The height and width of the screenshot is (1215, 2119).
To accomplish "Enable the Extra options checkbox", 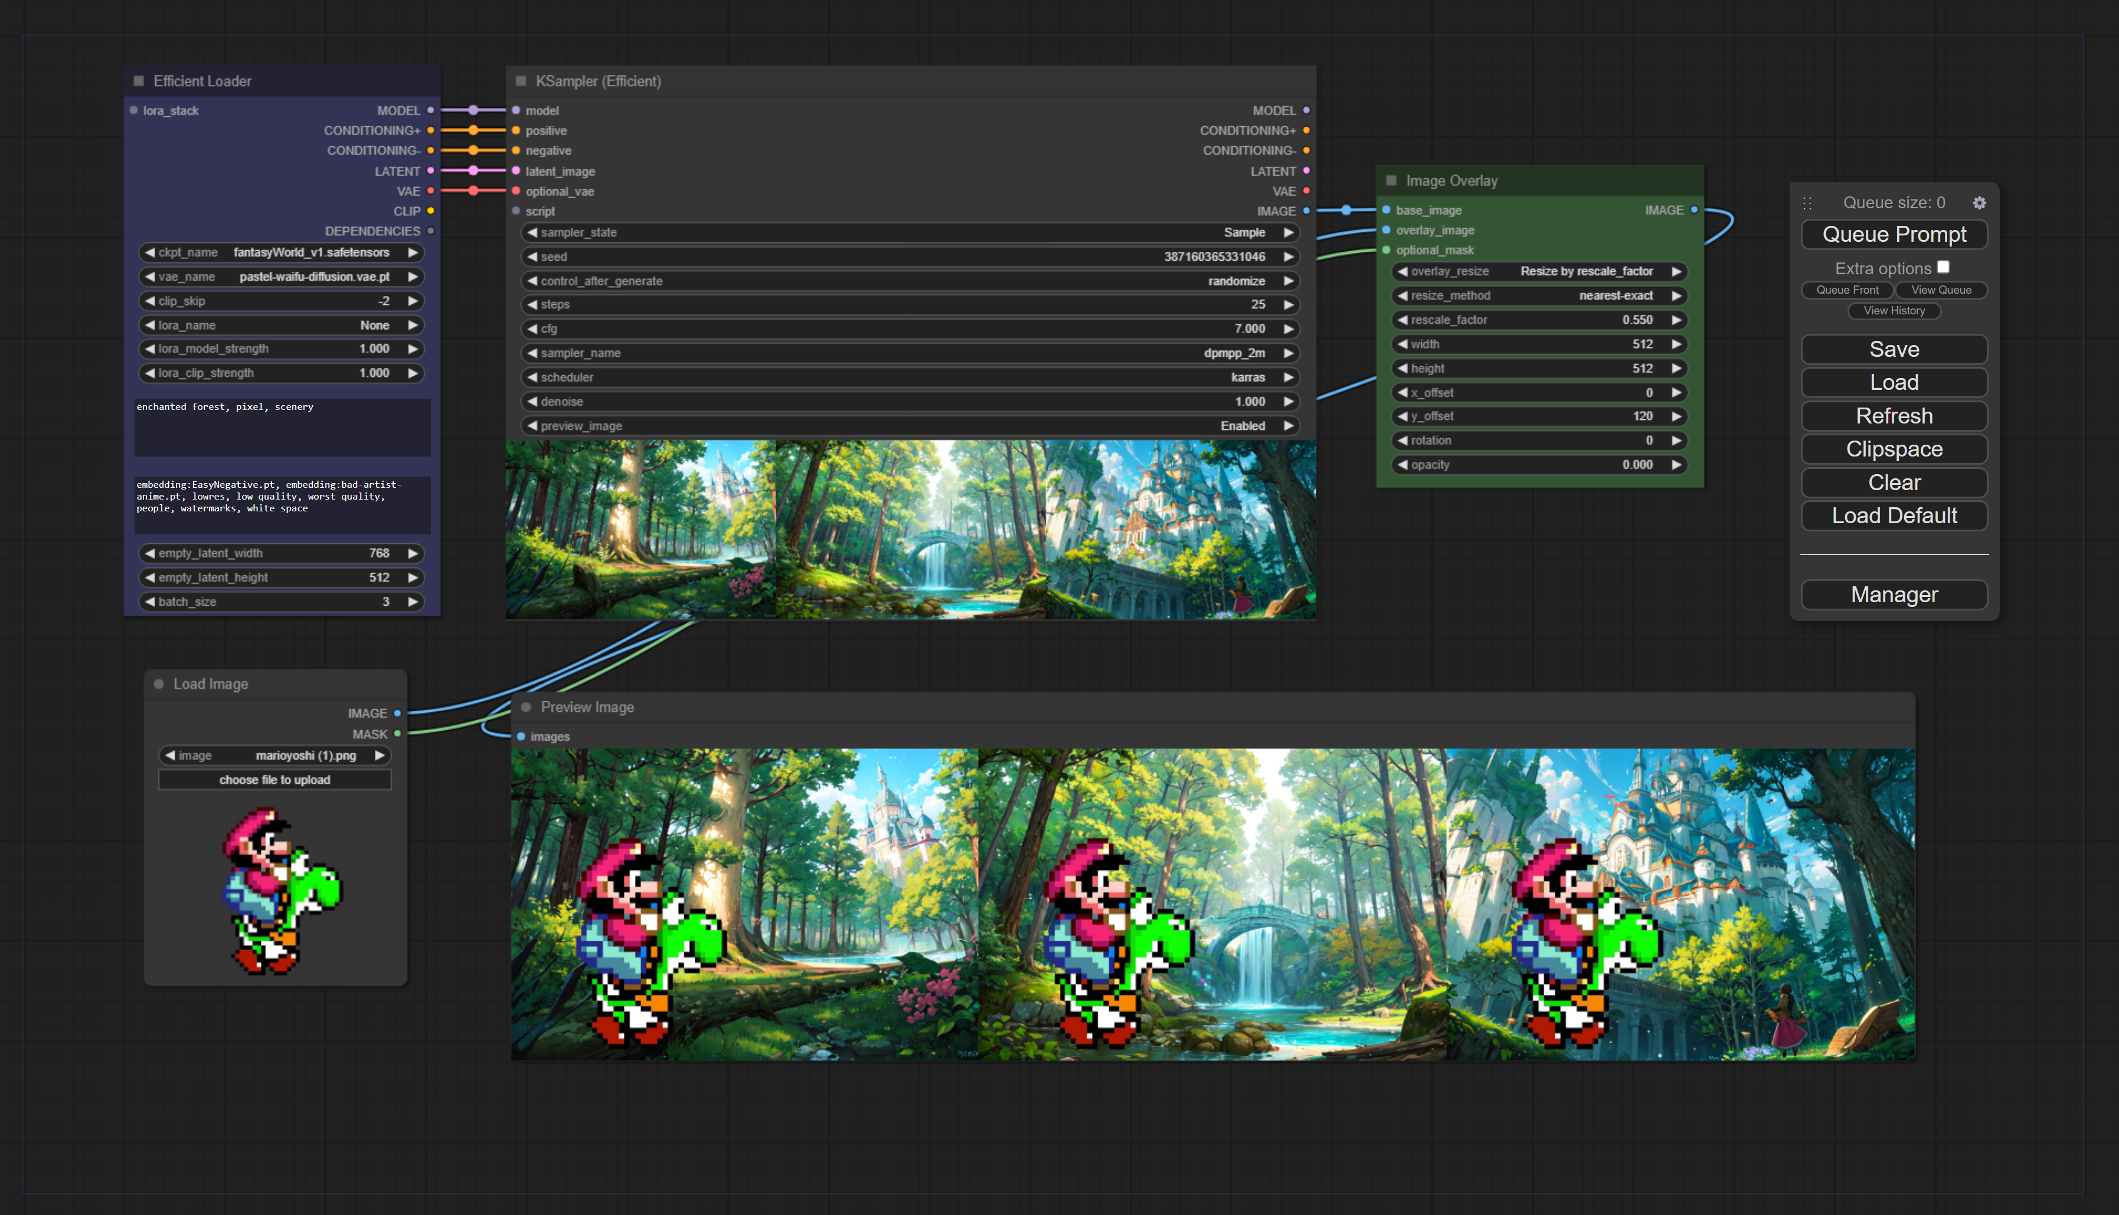I will pyautogui.click(x=1943, y=267).
